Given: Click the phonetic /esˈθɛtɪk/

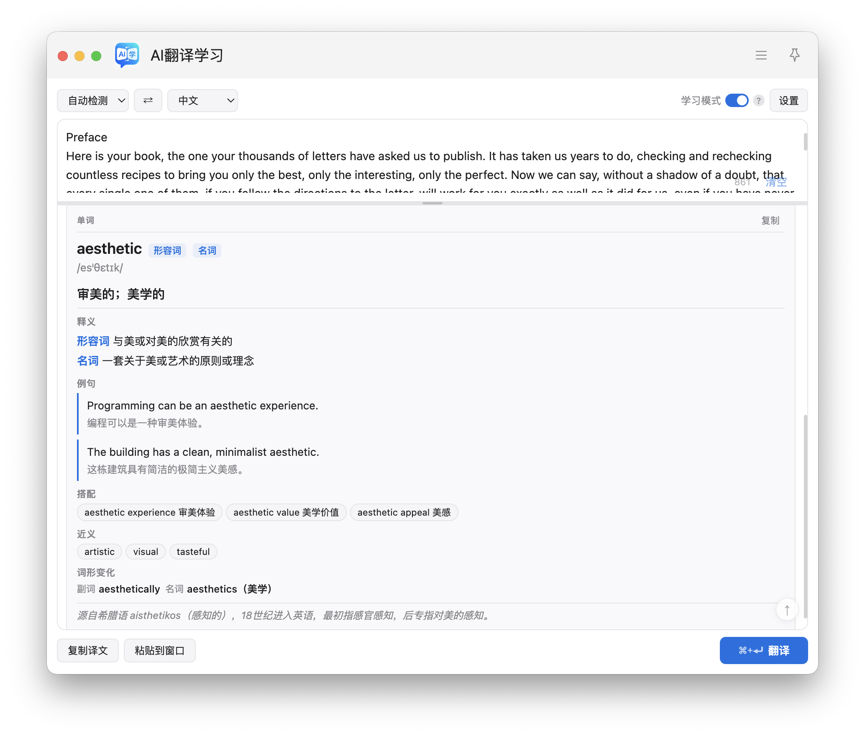Looking at the screenshot, I should click(x=100, y=268).
